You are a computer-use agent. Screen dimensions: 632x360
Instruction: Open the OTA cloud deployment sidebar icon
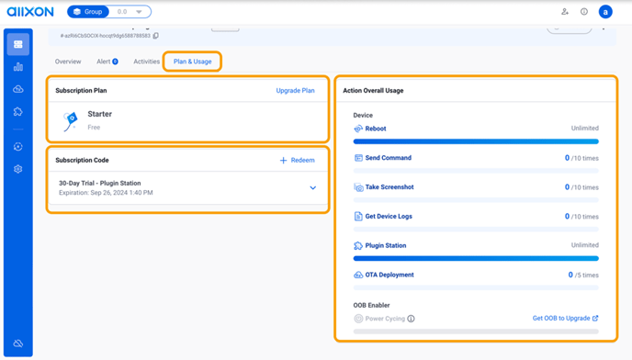[x=18, y=89]
